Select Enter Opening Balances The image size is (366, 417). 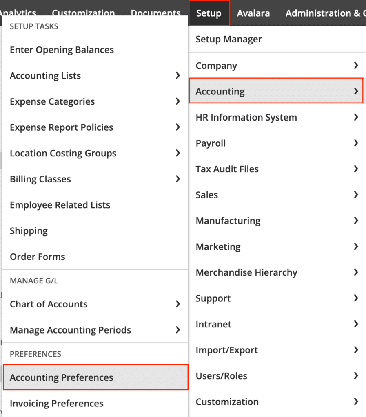(x=95, y=50)
